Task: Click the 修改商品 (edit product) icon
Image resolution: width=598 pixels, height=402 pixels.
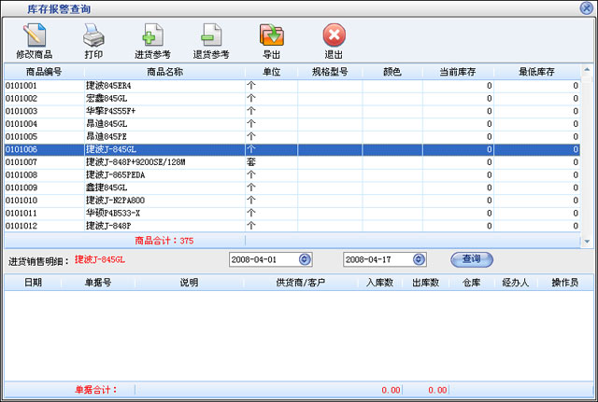Action: [x=35, y=41]
